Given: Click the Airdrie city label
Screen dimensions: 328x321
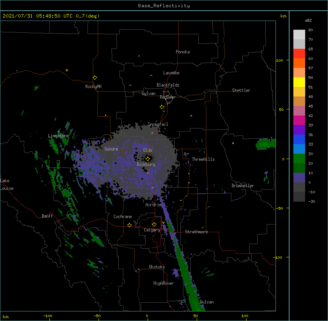Looking at the screenshot, I should pyautogui.click(x=153, y=205).
